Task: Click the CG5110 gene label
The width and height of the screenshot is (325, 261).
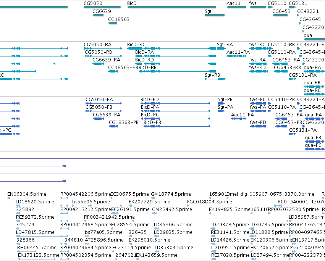Action: click(277, 3)
